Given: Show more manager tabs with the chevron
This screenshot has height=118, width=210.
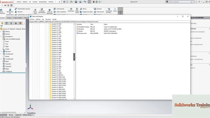Looking at the screenshot, I should tap(24, 23).
